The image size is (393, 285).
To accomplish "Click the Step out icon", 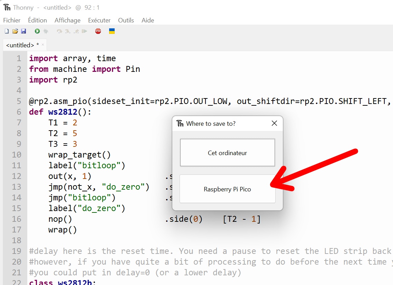I will 76,31.
